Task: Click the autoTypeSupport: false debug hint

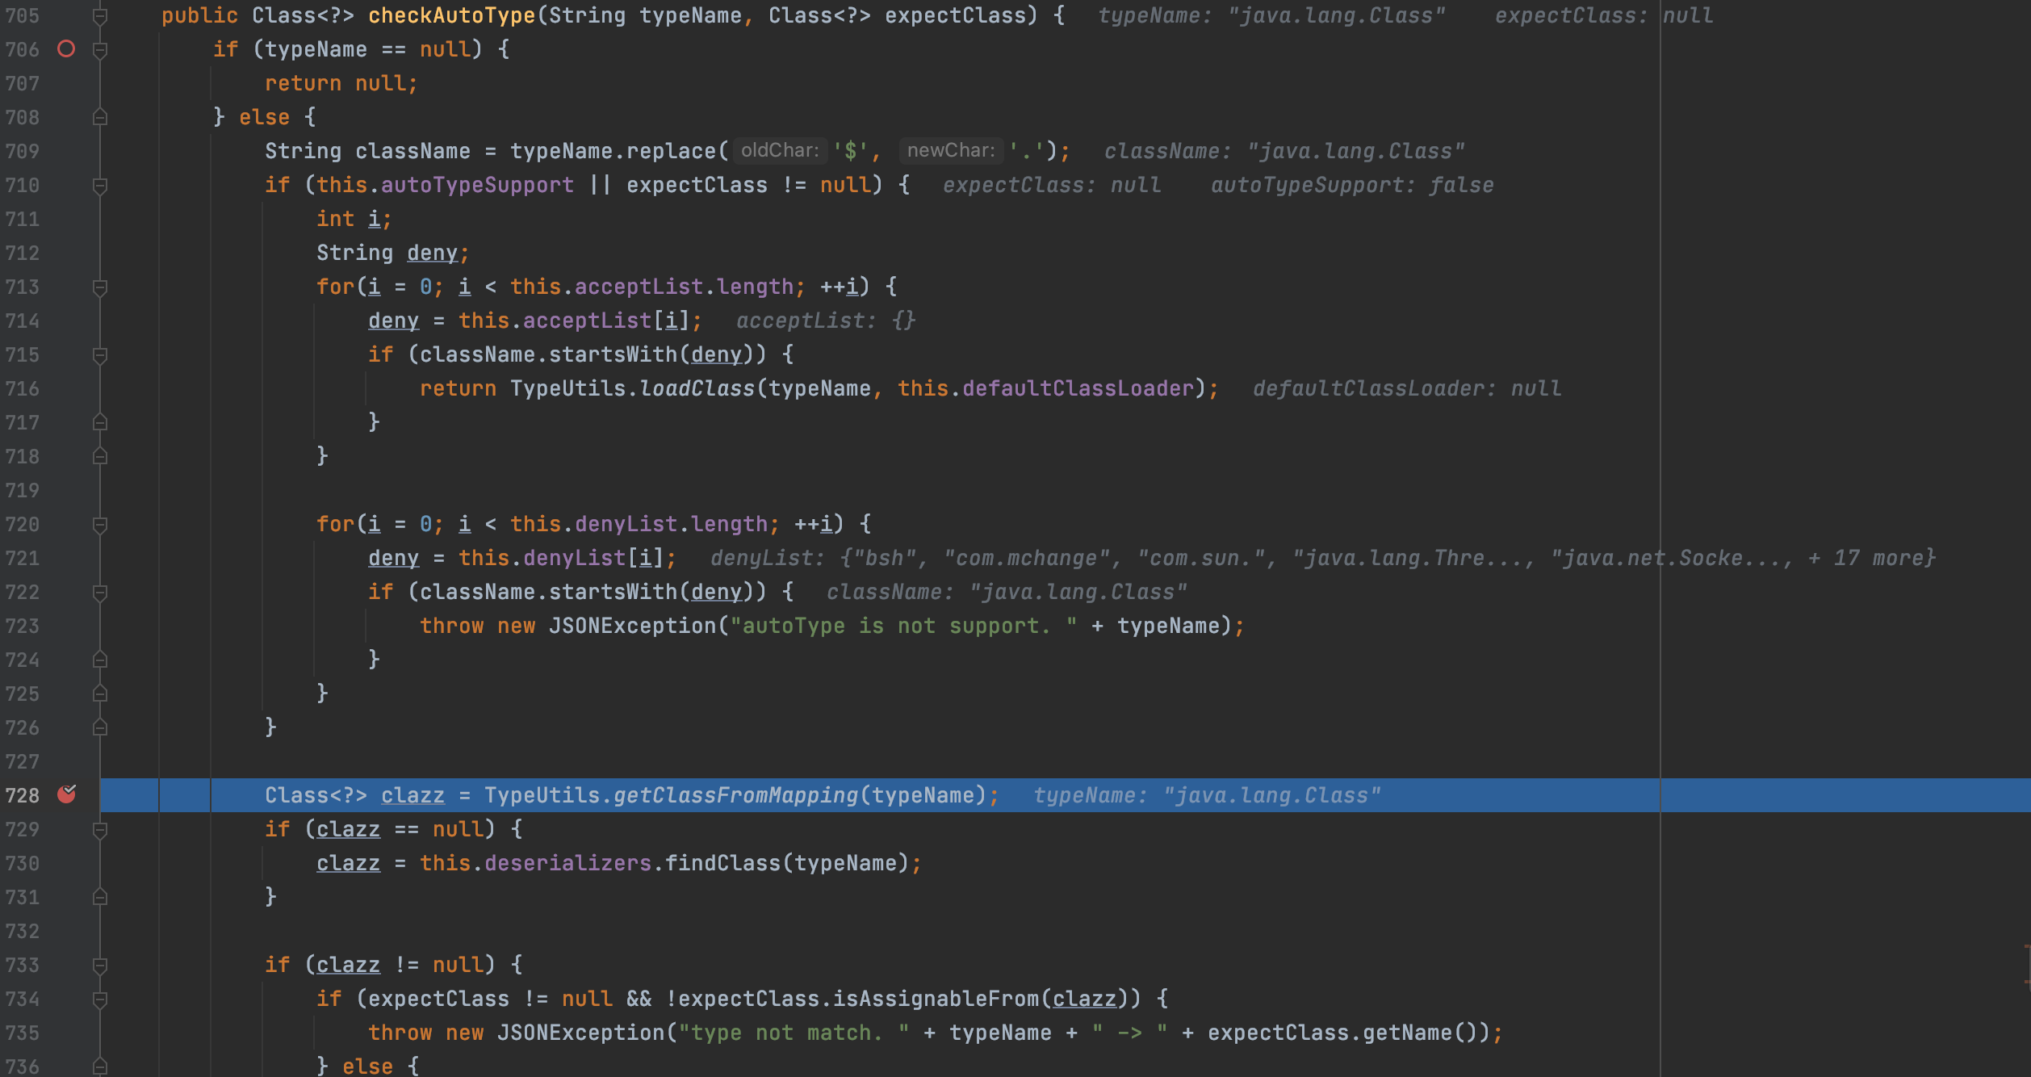Action: pyautogui.click(x=1352, y=185)
